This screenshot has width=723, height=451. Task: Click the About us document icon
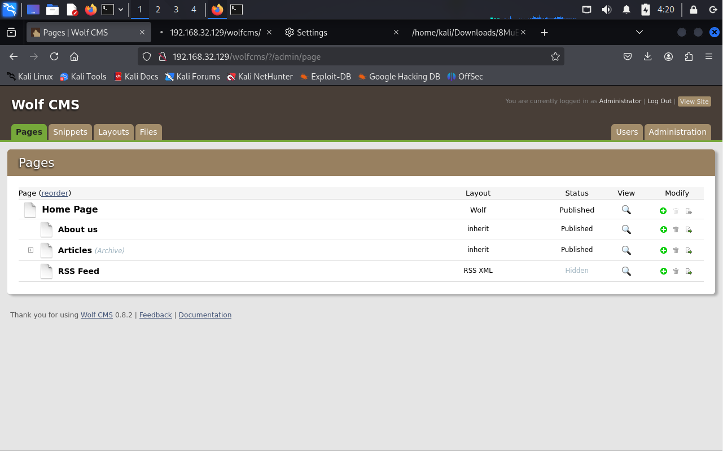click(46, 229)
